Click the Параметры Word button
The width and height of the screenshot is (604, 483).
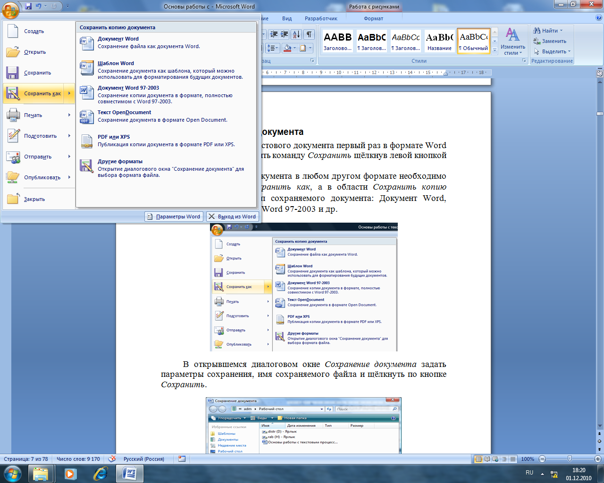tap(174, 217)
